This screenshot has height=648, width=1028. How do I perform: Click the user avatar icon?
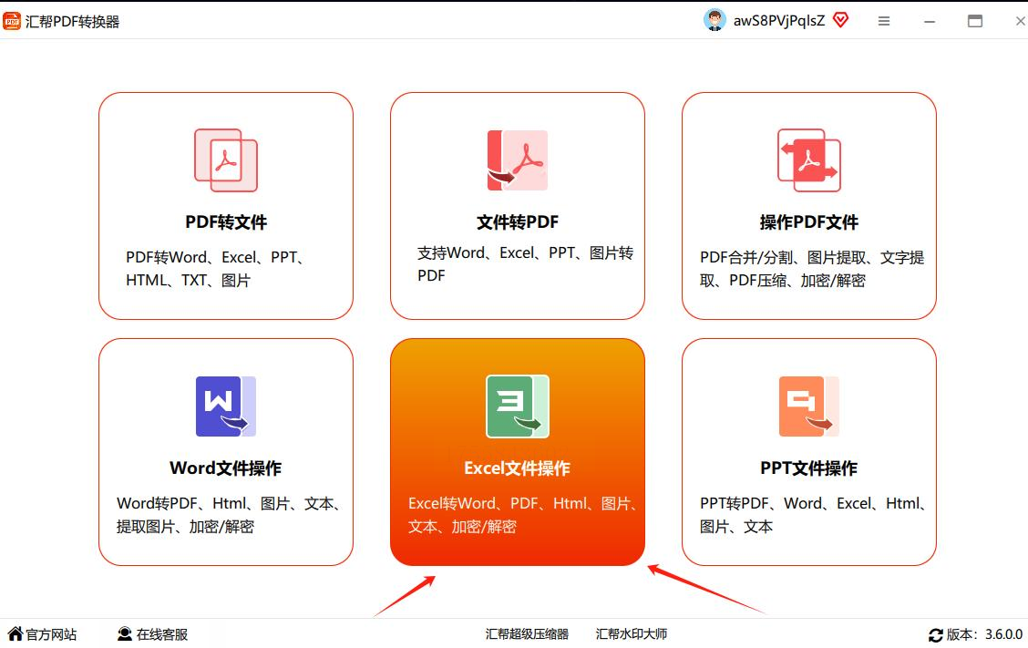tap(714, 20)
